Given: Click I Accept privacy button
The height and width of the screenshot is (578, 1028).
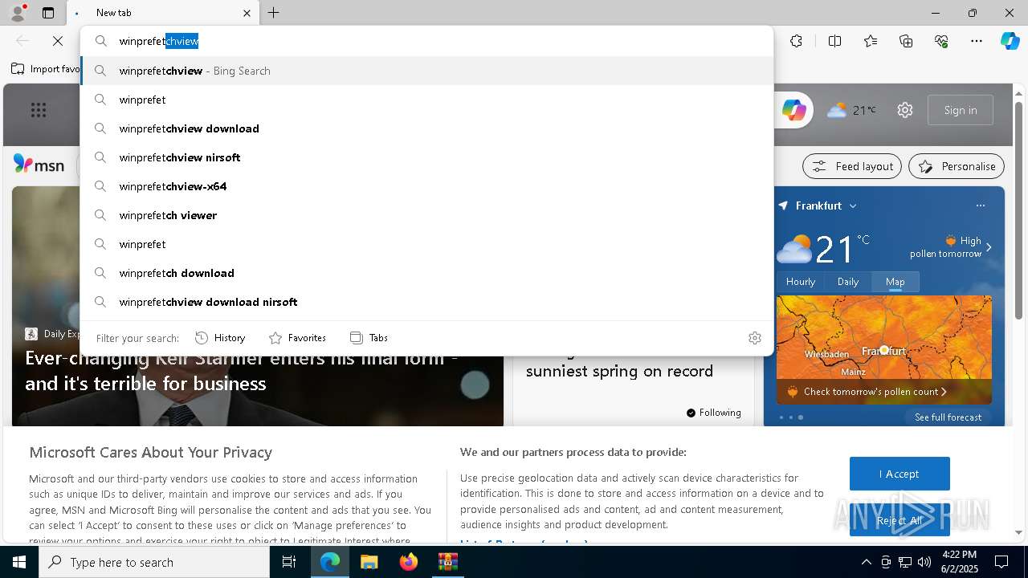Looking at the screenshot, I should [899, 474].
